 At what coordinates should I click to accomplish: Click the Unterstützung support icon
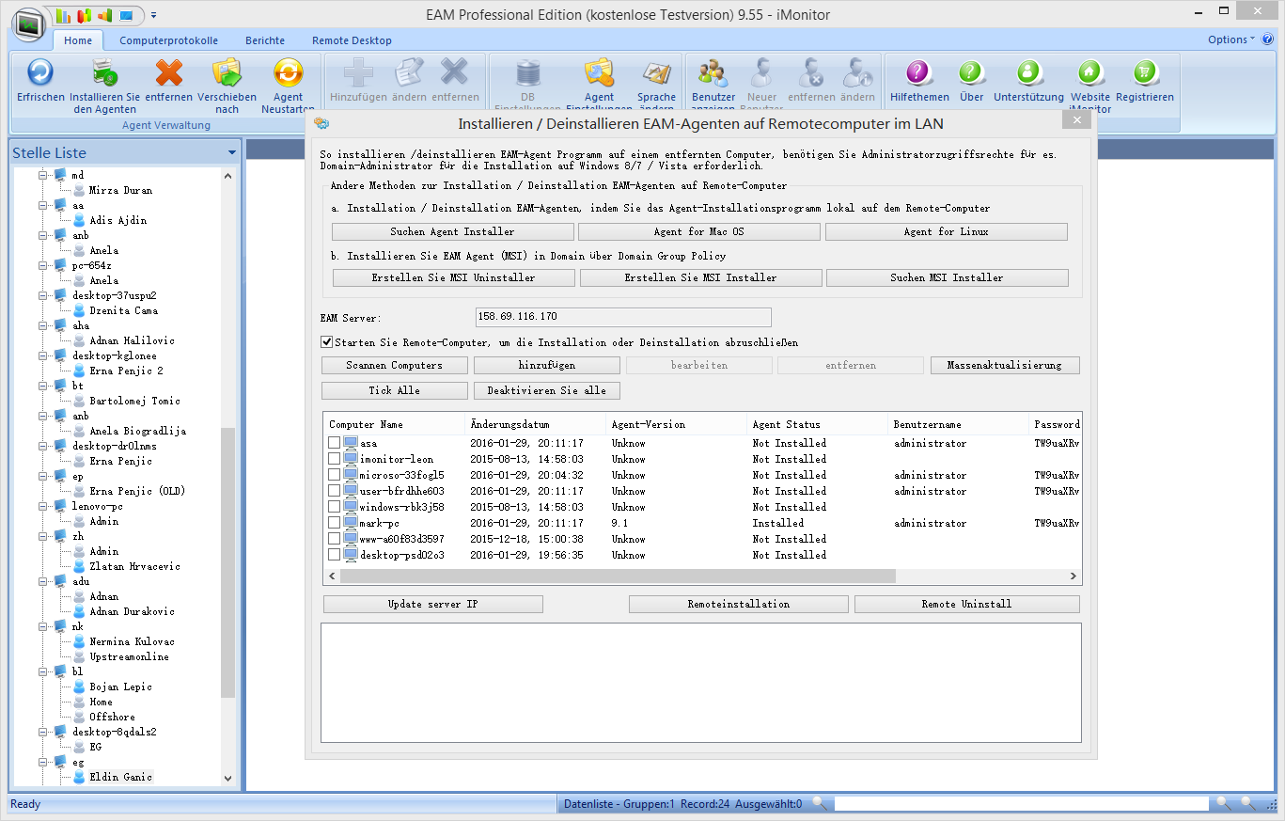(x=1028, y=73)
